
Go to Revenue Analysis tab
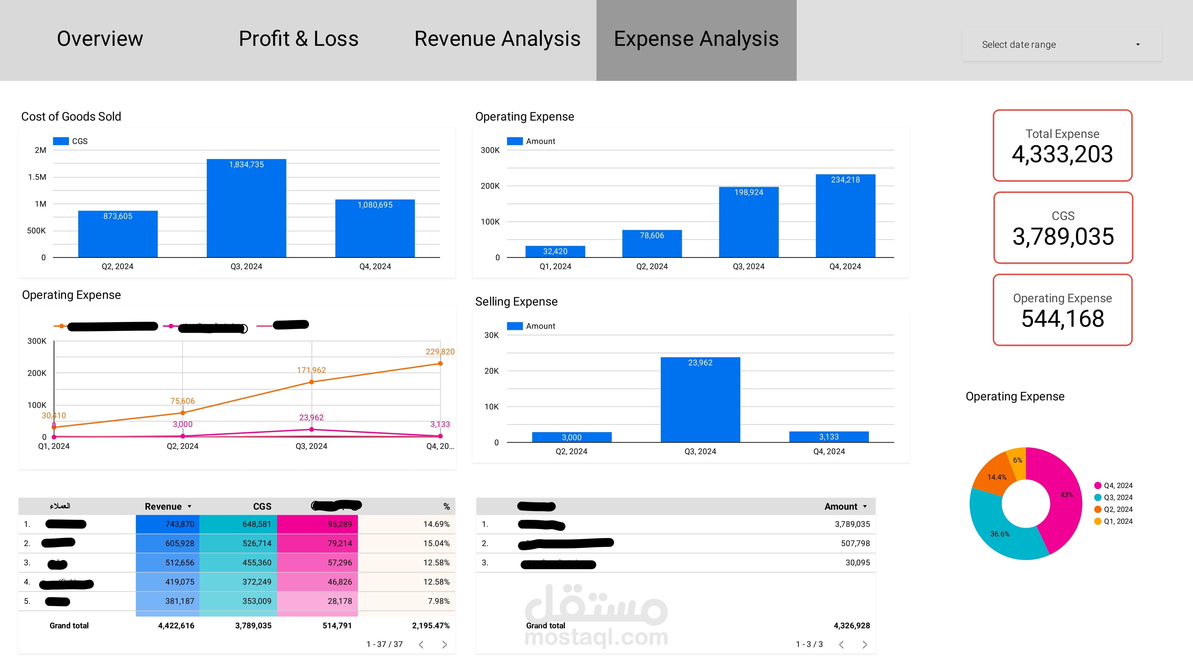pyautogui.click(x=497, y=39)
